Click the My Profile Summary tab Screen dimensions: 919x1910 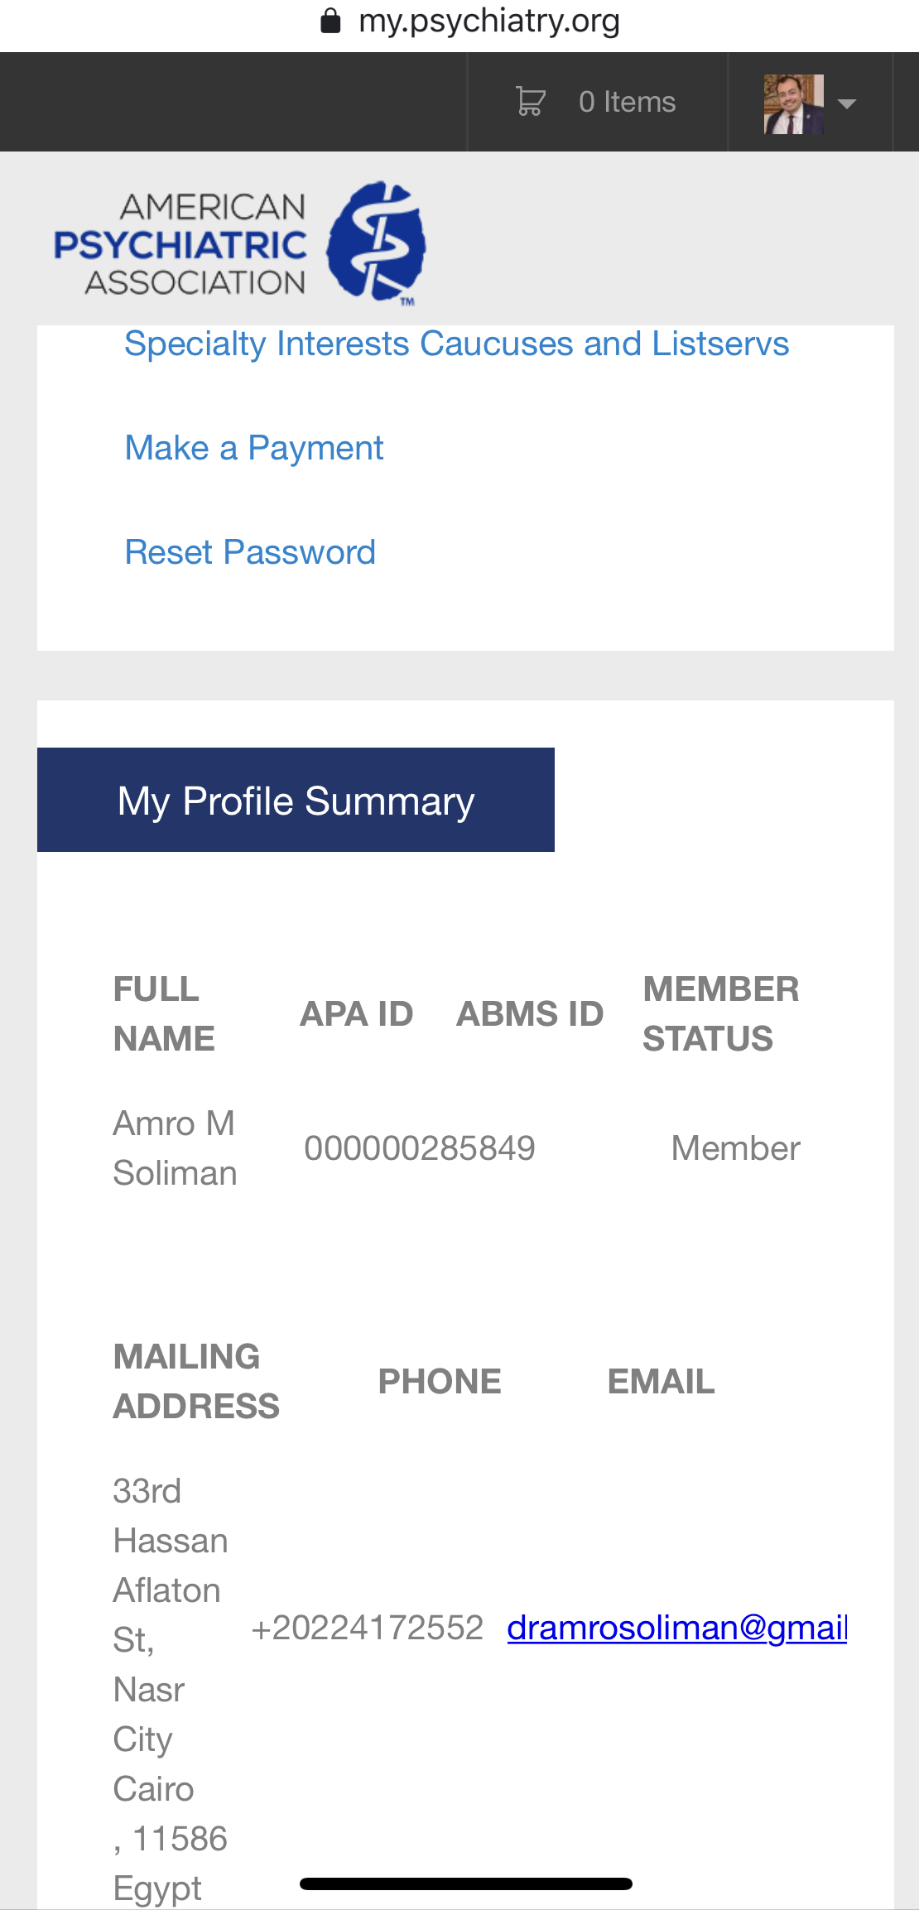click(x=296, y=800)
